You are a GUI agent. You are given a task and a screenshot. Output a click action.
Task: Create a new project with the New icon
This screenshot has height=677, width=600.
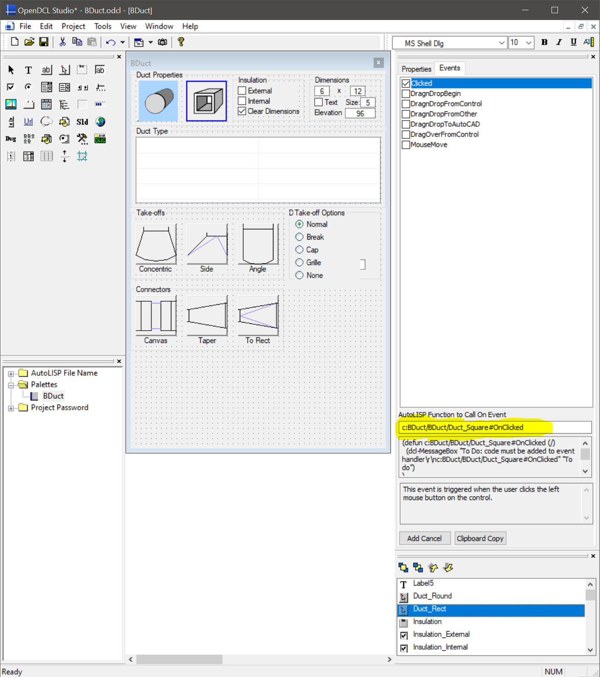14,42
